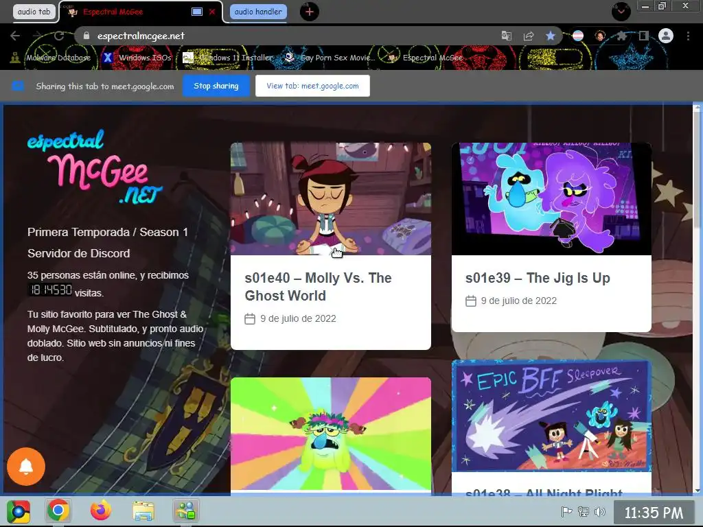
Task: Expand the tab search dropdown arrow
Action: [621, 12]
